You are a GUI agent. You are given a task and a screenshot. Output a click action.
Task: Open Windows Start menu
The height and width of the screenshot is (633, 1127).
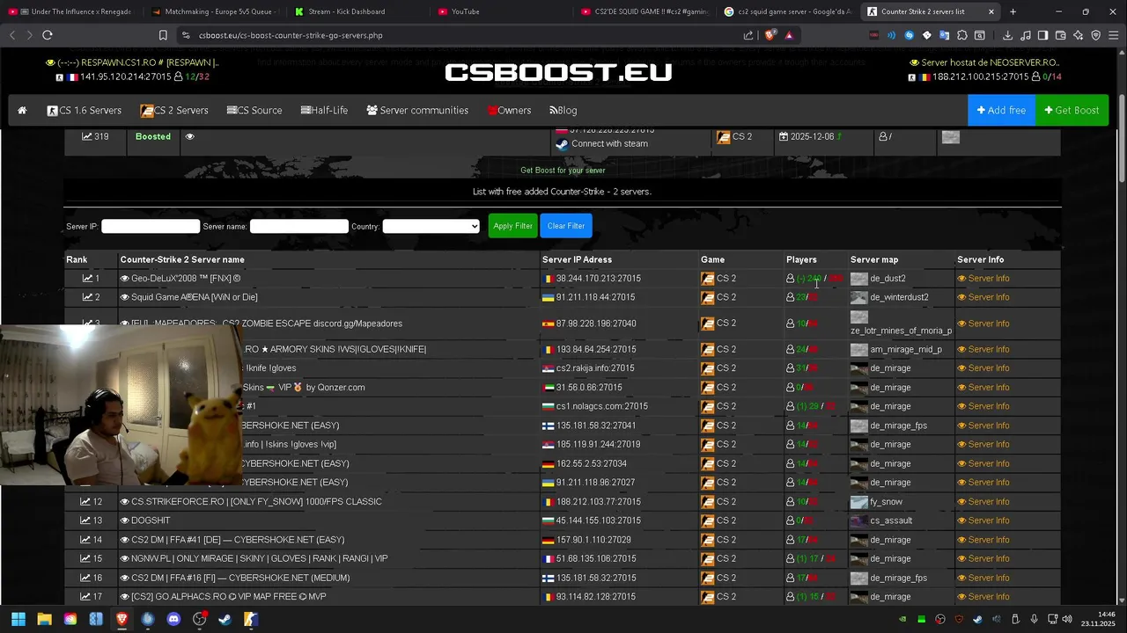18,619
